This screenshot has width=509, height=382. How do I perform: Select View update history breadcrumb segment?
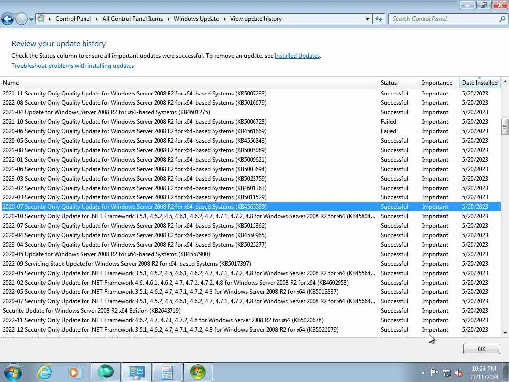pos(256,19)
